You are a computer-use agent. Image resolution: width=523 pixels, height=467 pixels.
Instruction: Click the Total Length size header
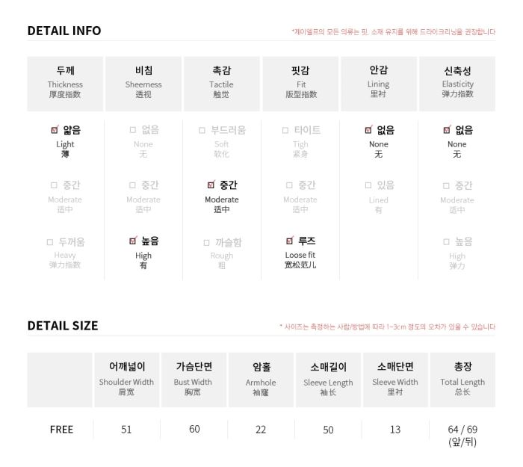(x=462, y=380)
